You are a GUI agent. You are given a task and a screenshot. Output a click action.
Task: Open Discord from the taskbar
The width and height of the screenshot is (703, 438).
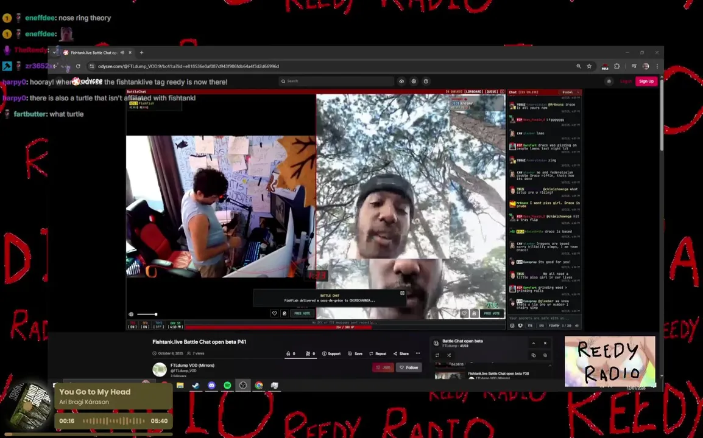pyautogui.click(x=211, y=385)
